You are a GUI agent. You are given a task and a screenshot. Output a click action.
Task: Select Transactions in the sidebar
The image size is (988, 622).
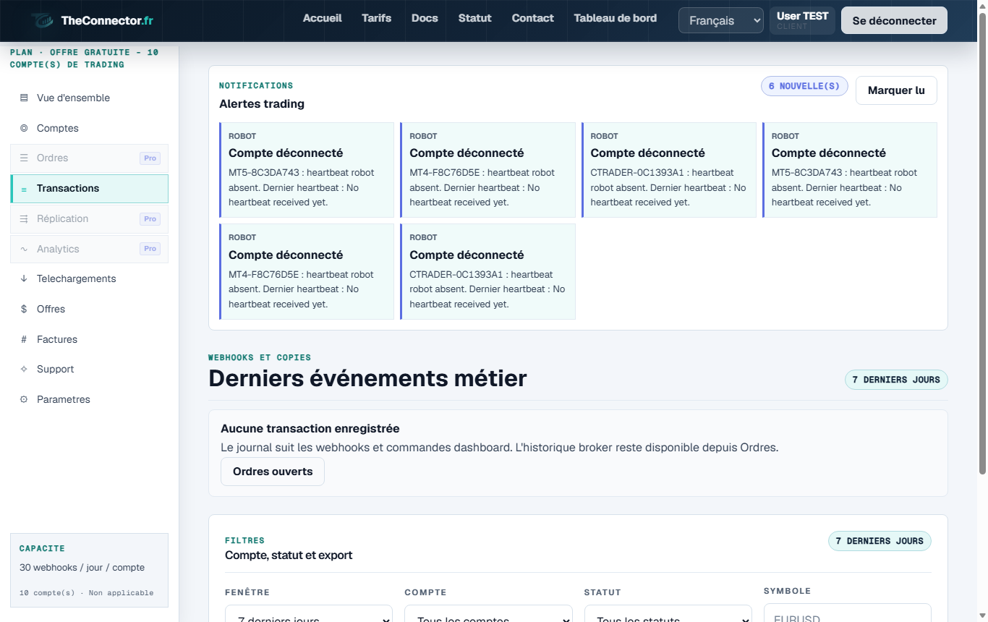[90, 189]
